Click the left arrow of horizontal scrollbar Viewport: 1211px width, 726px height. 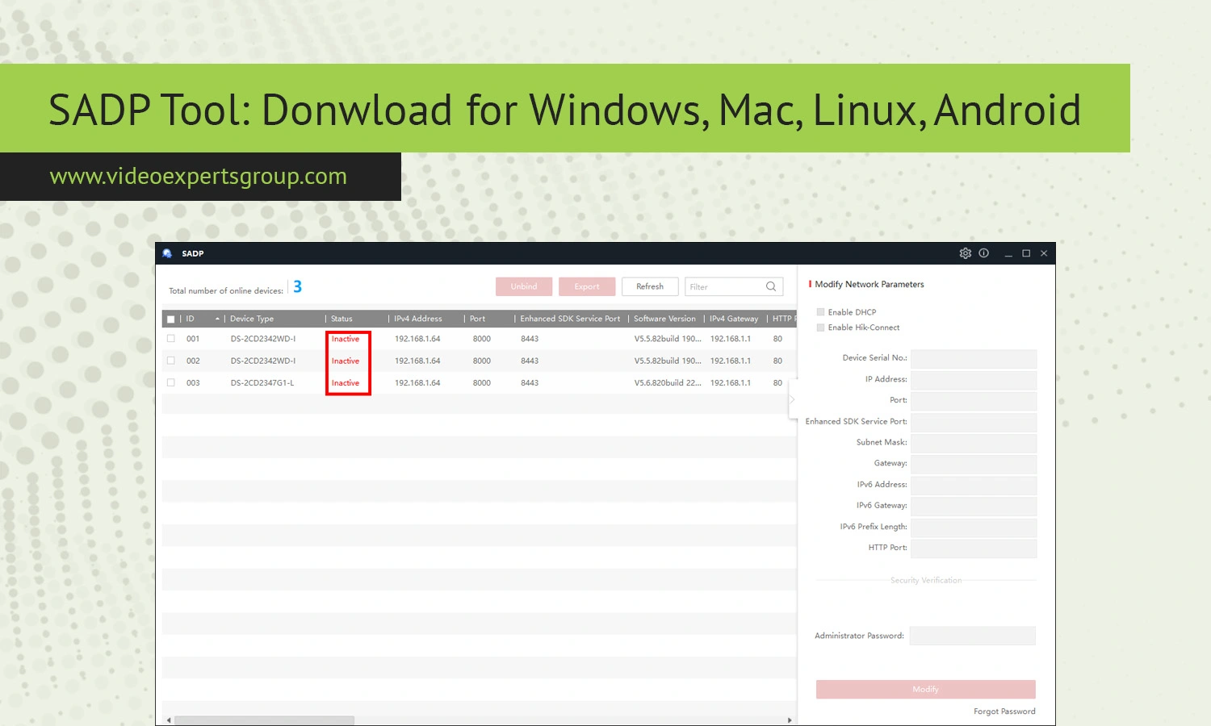pos(168,720)
